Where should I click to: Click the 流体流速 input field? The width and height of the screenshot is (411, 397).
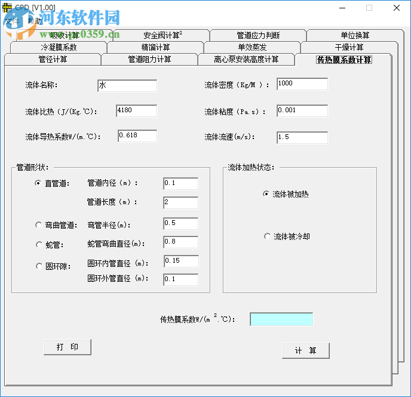click(302, 137)
